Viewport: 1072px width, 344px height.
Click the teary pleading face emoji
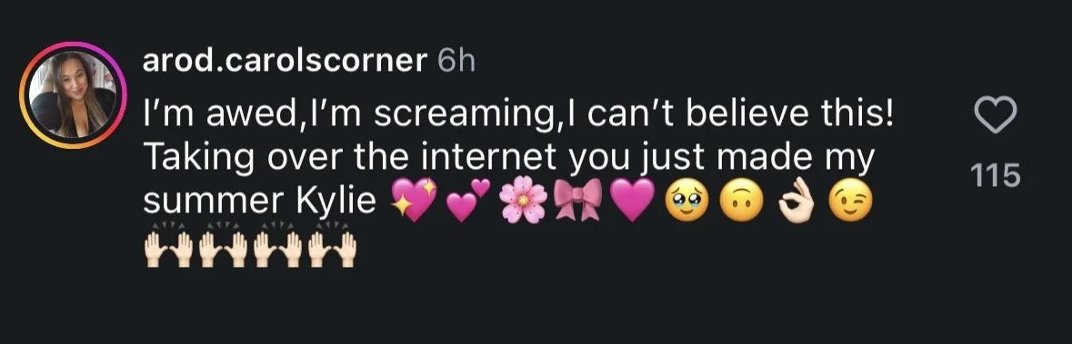pos(687,201)
